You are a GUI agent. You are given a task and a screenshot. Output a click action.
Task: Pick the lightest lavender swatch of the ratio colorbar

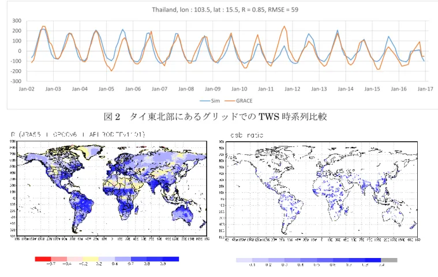click(x=244, y=260)
